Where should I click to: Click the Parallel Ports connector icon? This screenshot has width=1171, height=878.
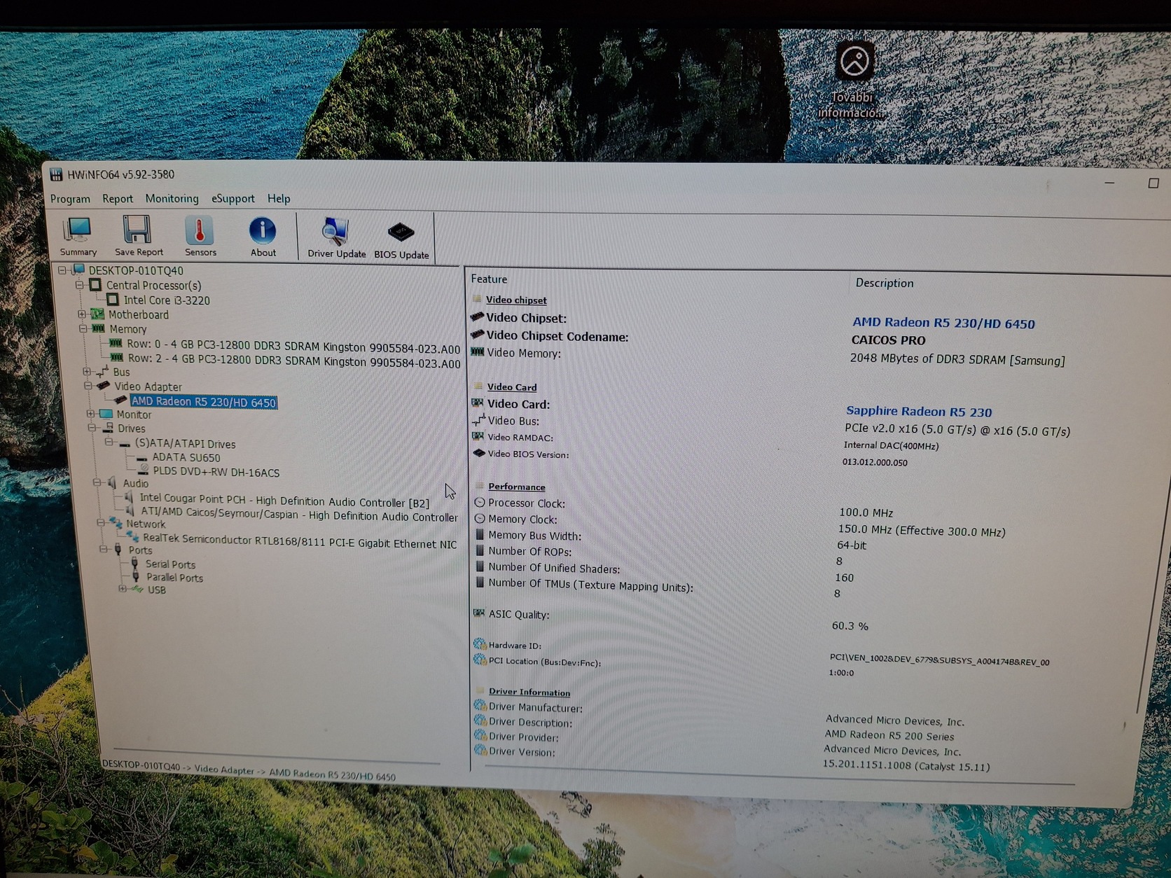tap(136, 577)
